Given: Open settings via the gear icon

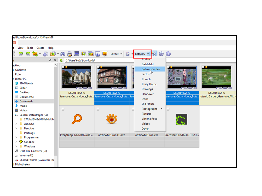Looking at the screenshot, I should [x=161, y=54].
